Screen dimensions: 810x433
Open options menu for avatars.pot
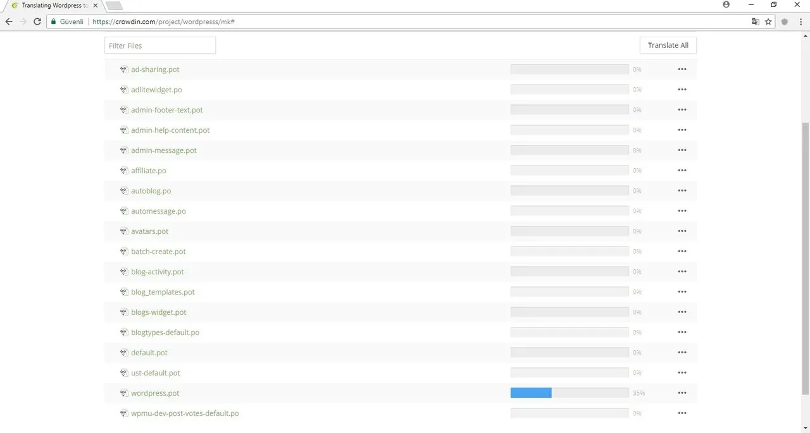[x=682, y=231]
